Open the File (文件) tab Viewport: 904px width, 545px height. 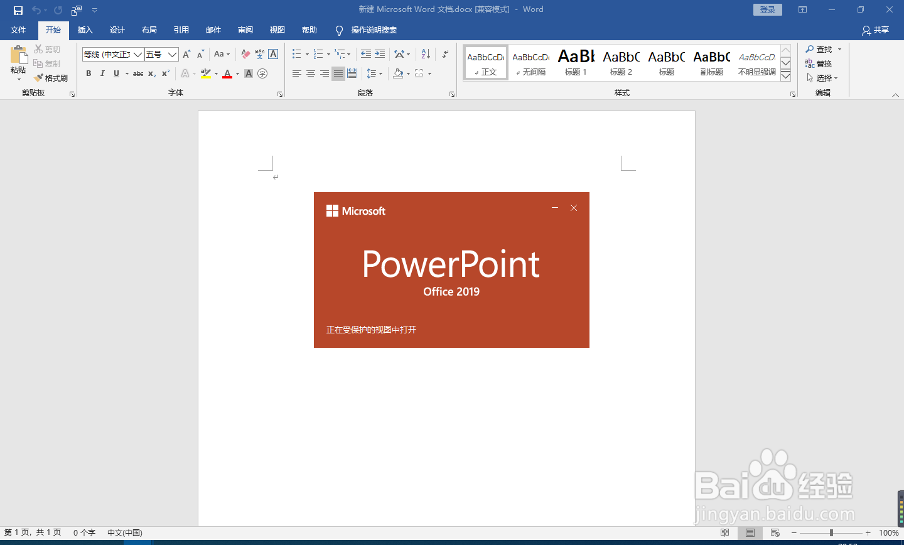18,30
